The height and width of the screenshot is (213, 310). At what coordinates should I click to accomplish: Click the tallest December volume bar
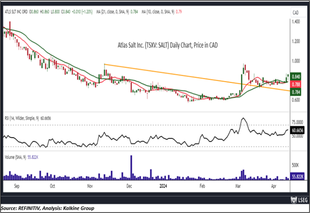(131, 168)
